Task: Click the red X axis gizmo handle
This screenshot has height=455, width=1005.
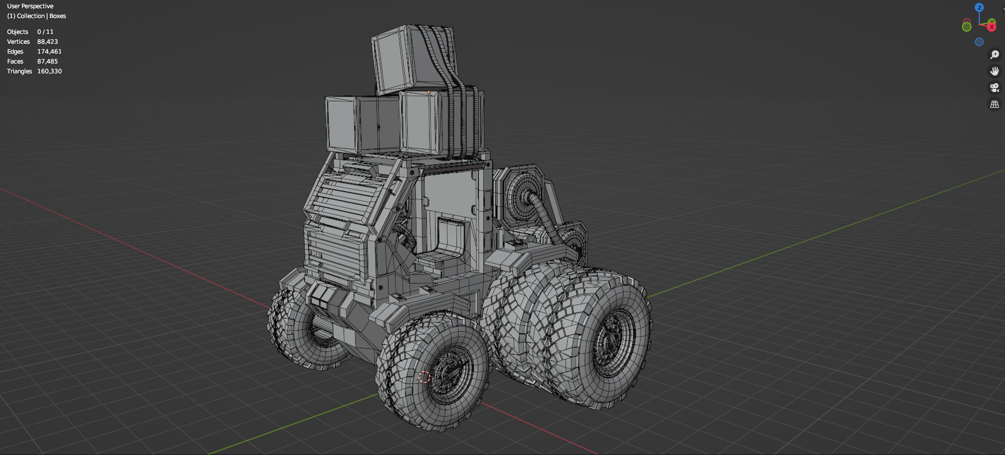Action: click(991, 26)
